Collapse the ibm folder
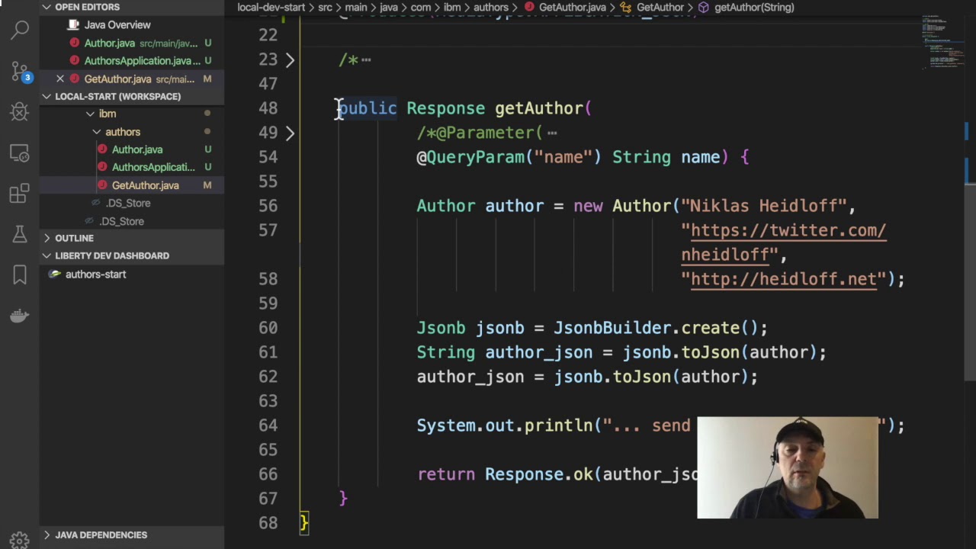Viewport: 976px width, 549px height. pyautogui.click(x=90, y=114)
